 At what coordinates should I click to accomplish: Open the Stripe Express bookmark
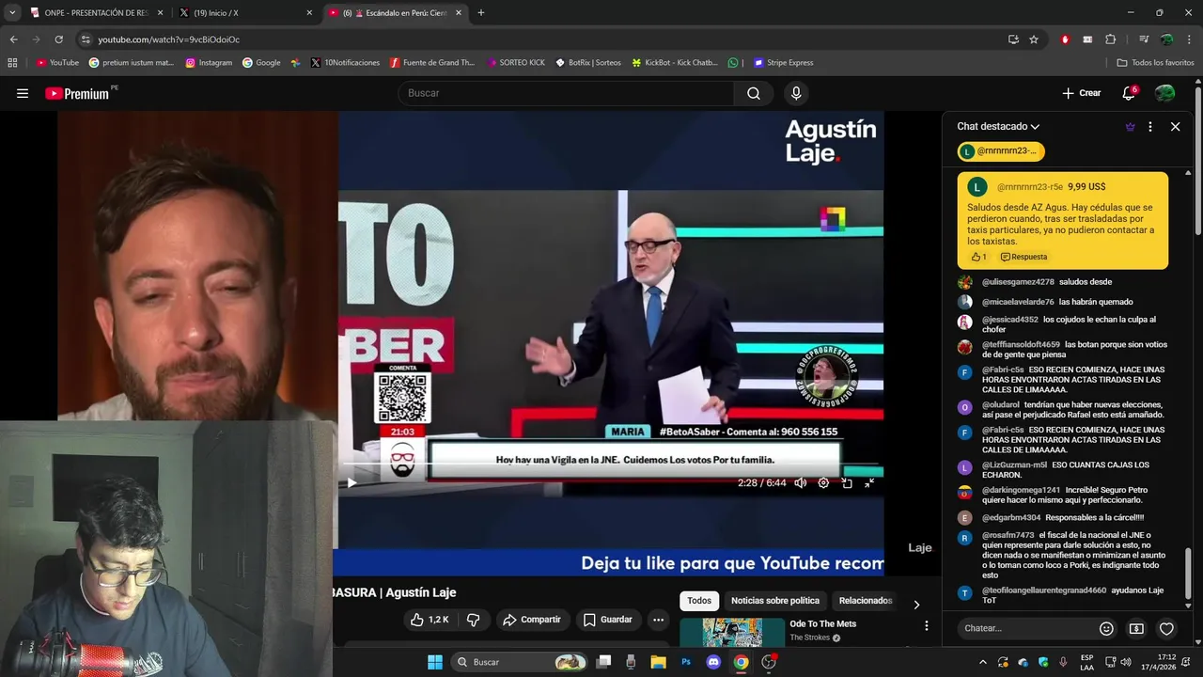782,63
